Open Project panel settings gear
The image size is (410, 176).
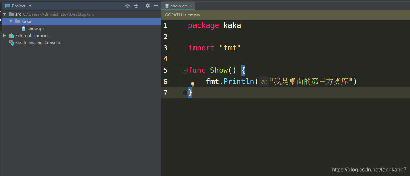click(147, 6)
